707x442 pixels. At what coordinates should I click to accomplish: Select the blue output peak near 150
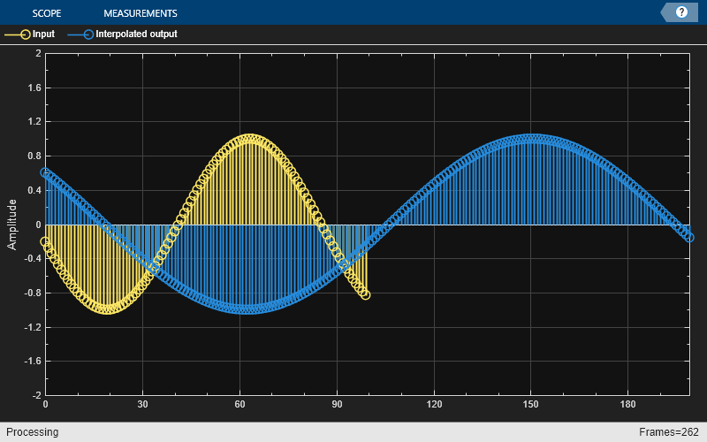click(x=531, y=139)
